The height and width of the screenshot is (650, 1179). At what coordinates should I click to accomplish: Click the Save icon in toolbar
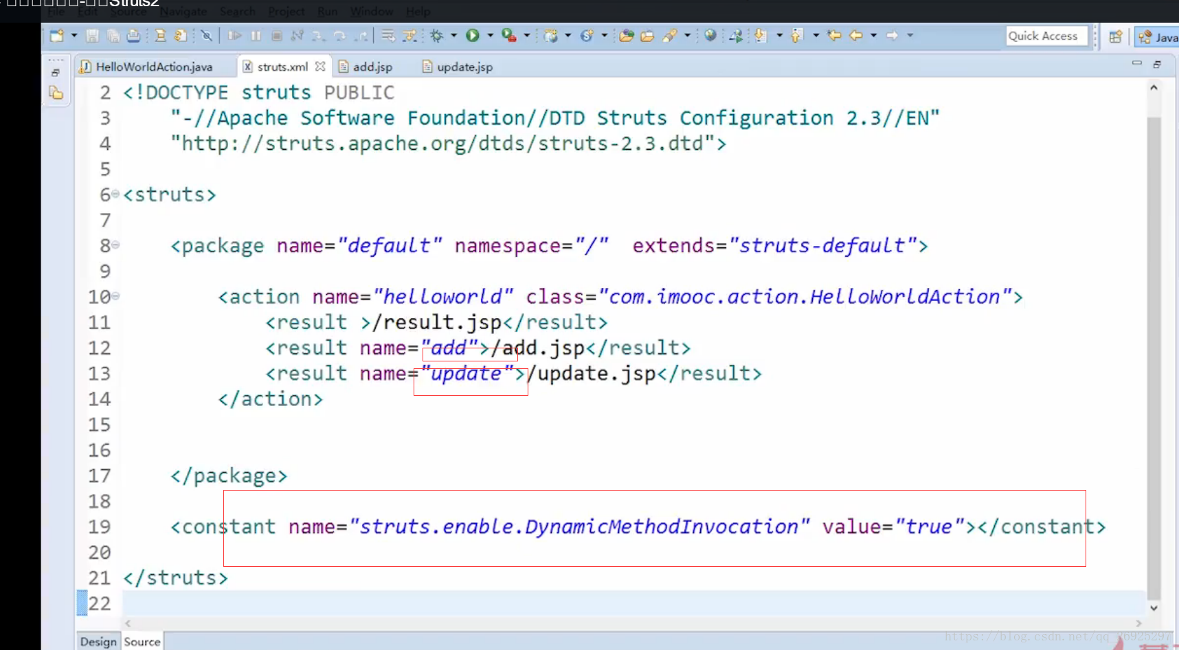point(91,35)
